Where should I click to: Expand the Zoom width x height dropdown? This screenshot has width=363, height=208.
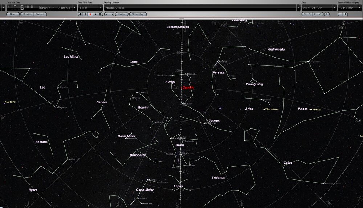[360, 8]
